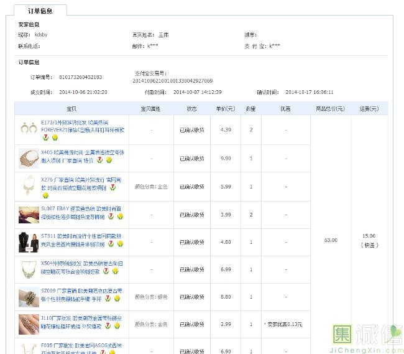The image size is (404, 354).
Task: Click the red 7-day icon for item SL007
Action: coord(111,217)
